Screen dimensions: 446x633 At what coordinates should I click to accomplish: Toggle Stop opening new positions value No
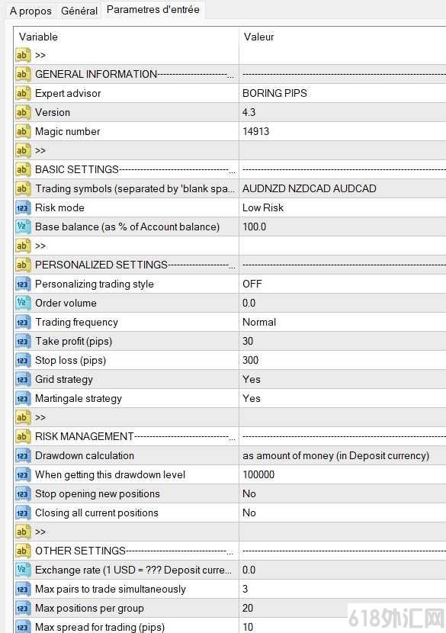tap(342, 493)
